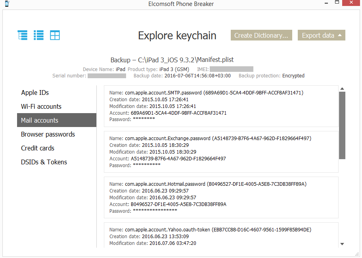Select the Hotmail.password keychain entry
This screenshot has height=258, width=362.
[221, 197]
